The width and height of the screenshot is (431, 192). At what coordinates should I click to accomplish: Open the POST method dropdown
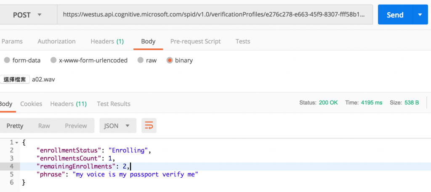(27, 15)
